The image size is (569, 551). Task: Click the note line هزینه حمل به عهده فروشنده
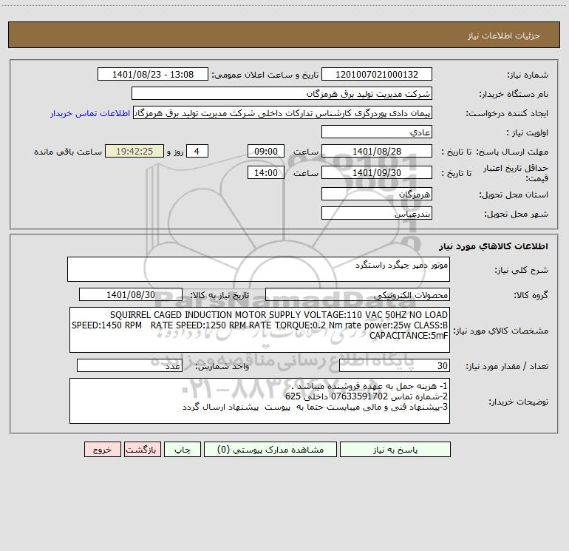coord(369,386)
